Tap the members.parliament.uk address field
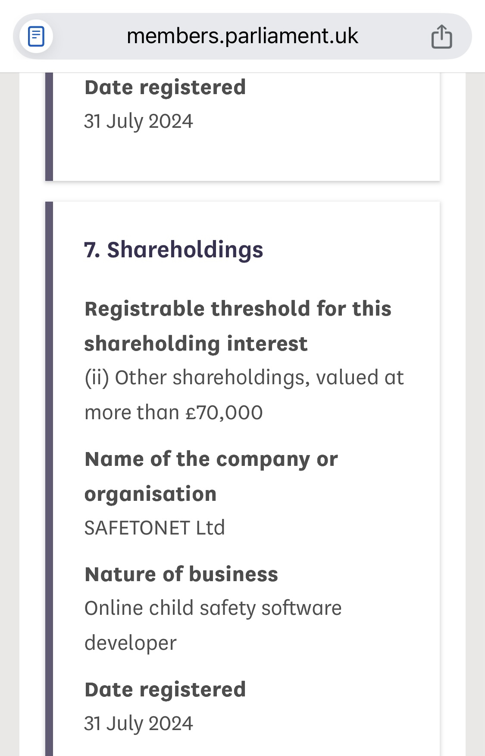 click(242, 36)
